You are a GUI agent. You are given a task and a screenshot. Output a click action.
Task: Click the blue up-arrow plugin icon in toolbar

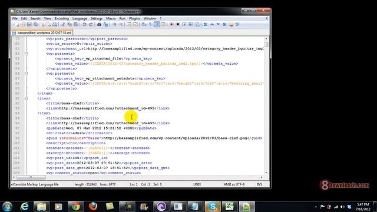click(212, 25)
